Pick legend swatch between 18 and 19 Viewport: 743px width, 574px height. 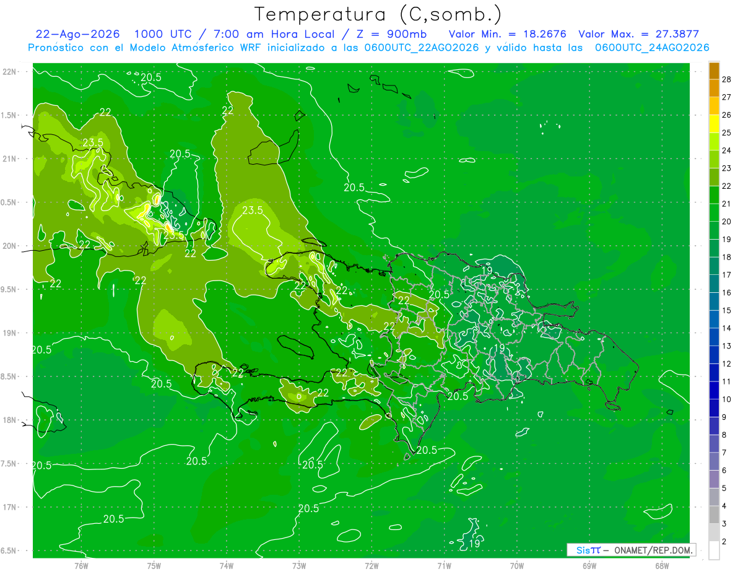click(x=714, y=249)
